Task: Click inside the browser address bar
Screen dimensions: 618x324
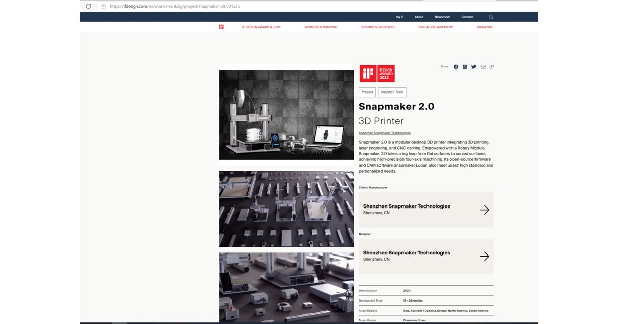Action: (x=204, y=6)
